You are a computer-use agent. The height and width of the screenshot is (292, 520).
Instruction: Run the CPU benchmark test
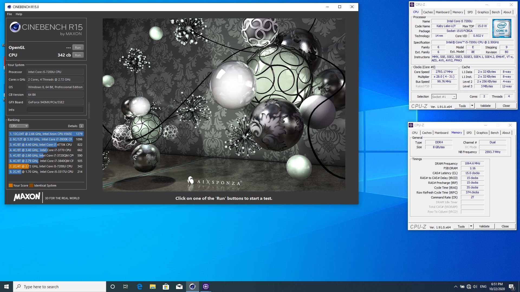tap(78, 55)
